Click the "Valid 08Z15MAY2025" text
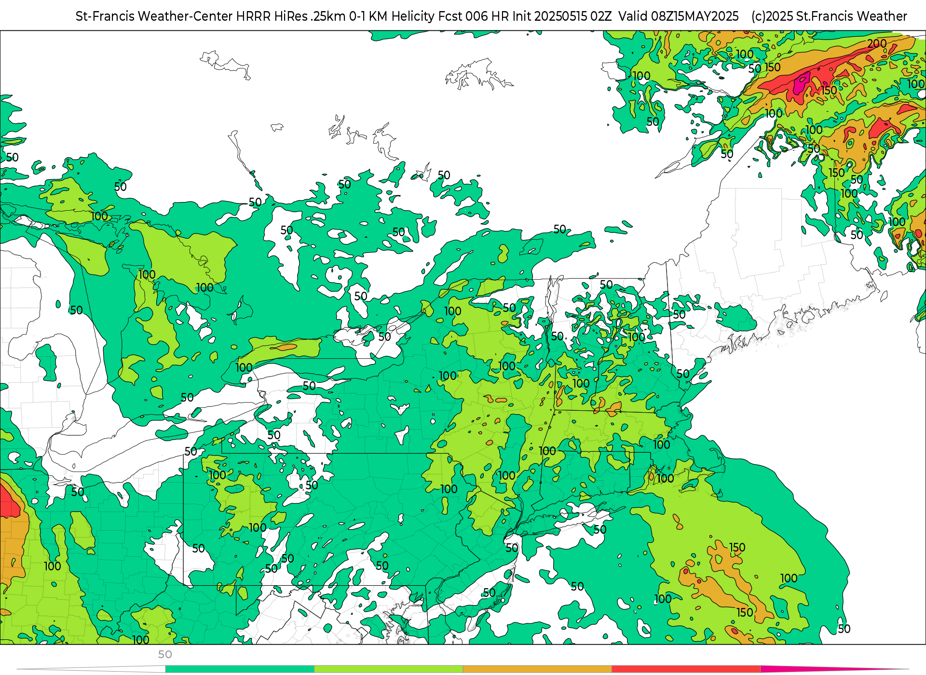Screen dimensions: 926x675 tap(679, 16)
